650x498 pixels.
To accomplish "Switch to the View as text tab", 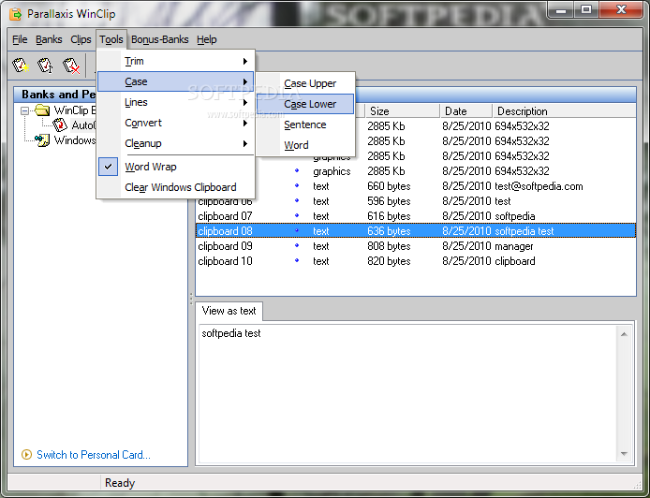I will click(x=229, y=311).
